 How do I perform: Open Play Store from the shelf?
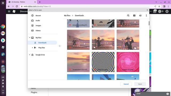click(x=3, y=40)
